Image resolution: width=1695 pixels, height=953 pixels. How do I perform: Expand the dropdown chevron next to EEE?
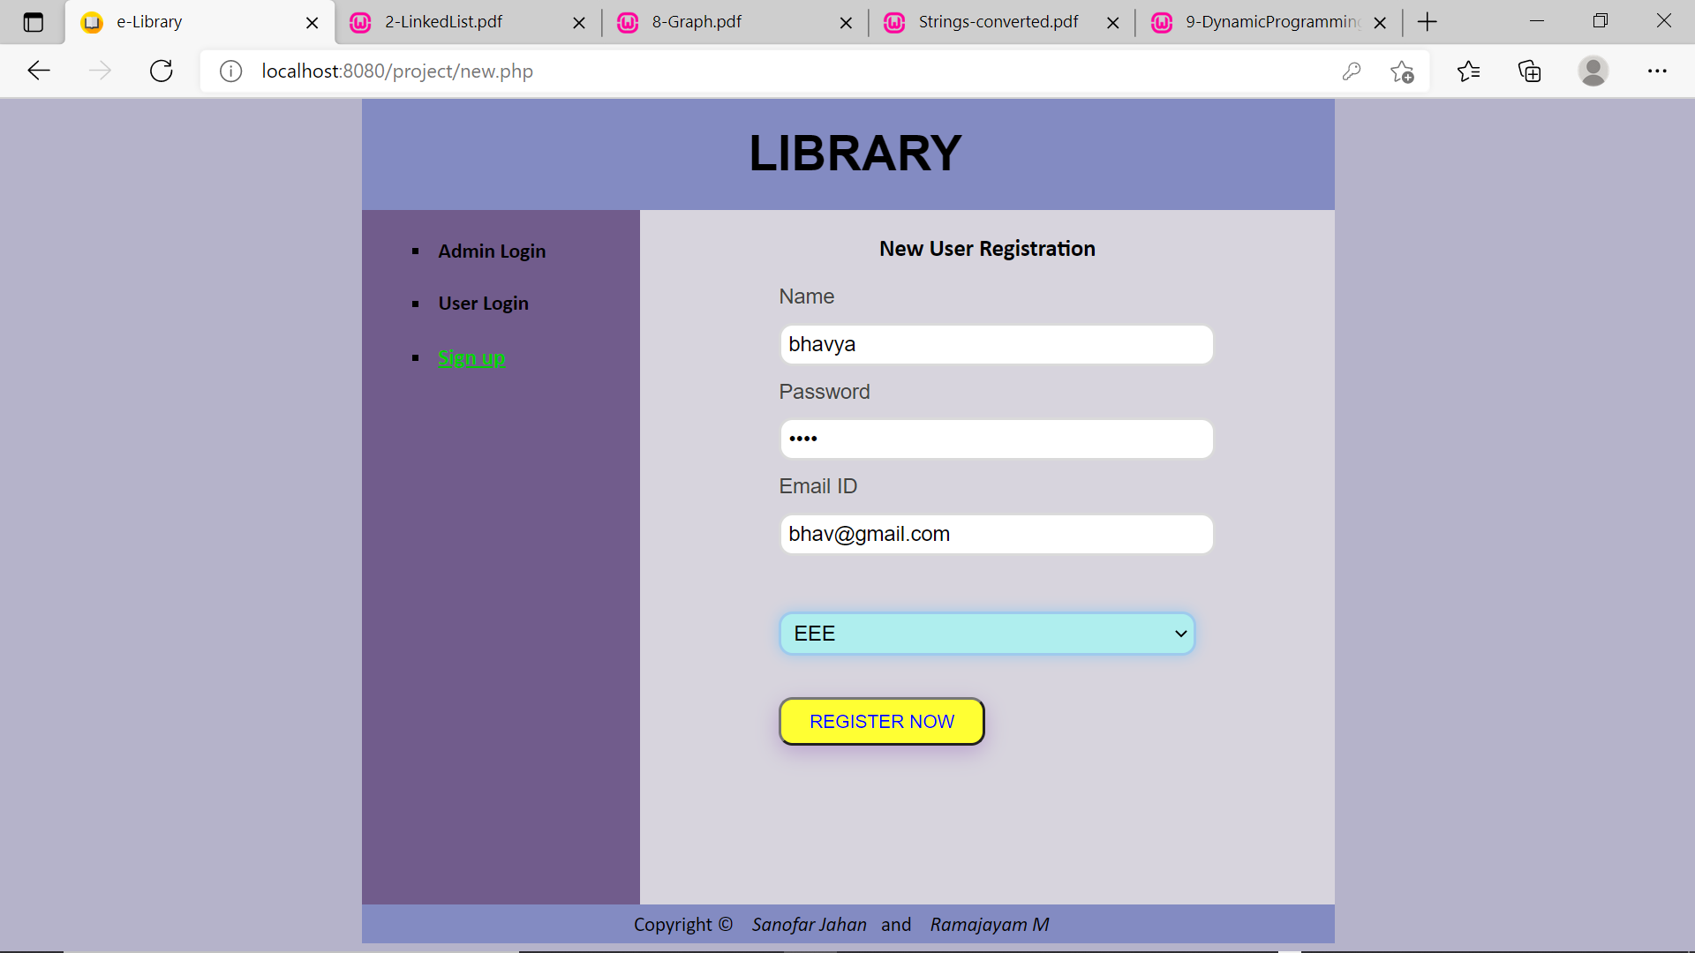1179,633
